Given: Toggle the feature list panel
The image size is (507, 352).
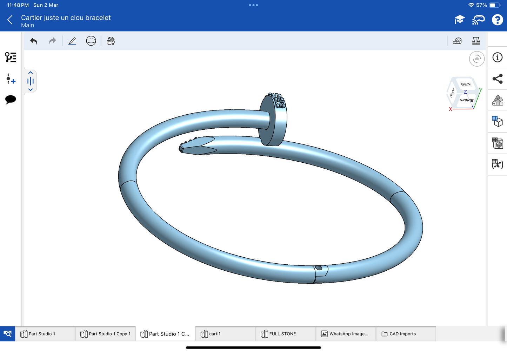Looking at the screenshot, I should click(11, 57).
